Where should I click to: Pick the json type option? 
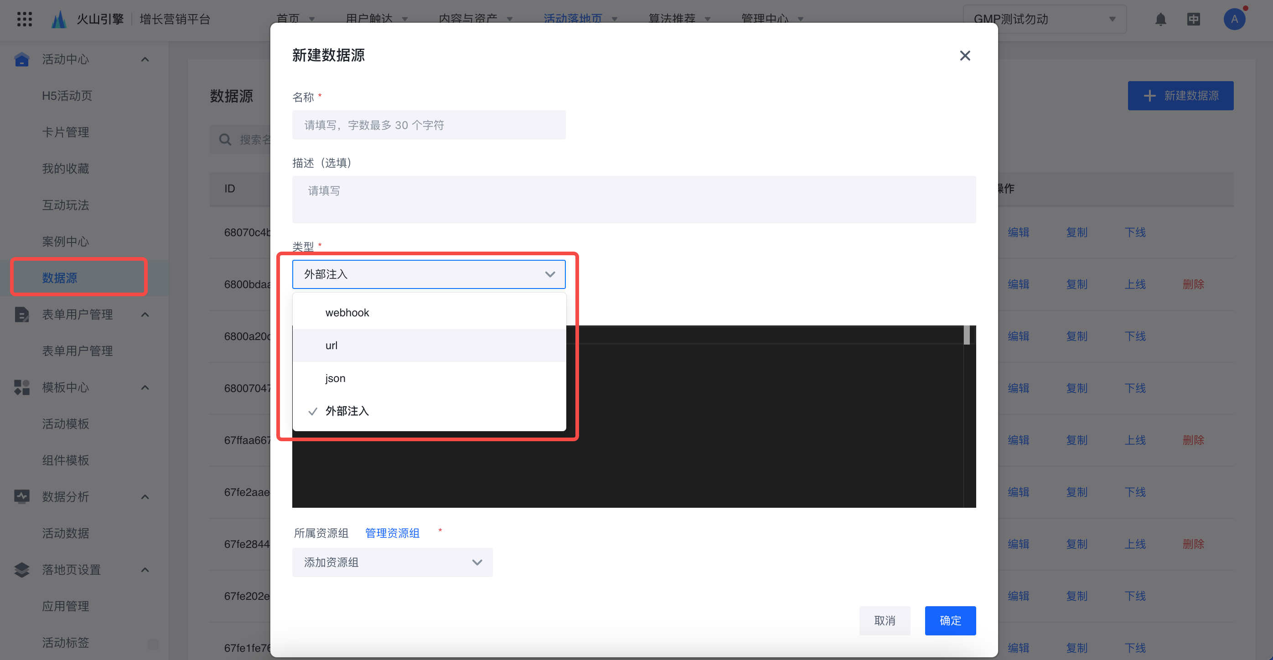pyautogui.click(x=335, y=378)
